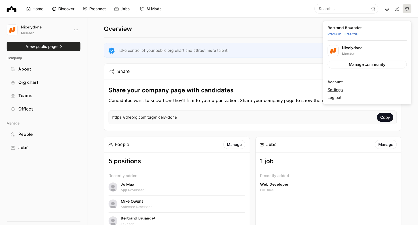Open Org chart in sidebar
Viewport: 418px width, 225px height.
pyautogui.click(x=44, y=82)
